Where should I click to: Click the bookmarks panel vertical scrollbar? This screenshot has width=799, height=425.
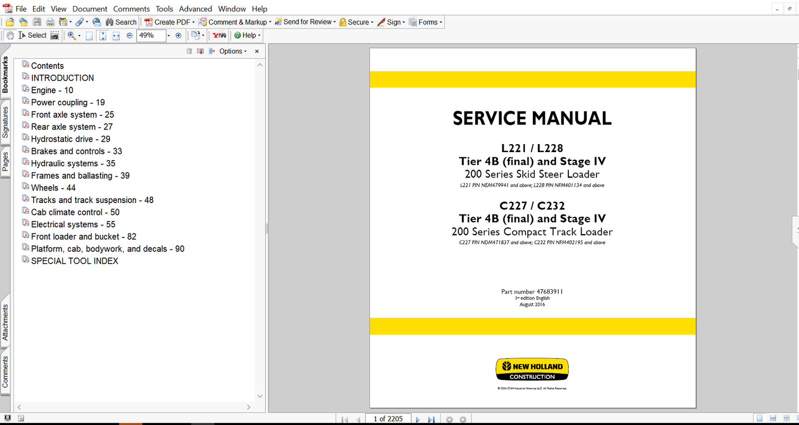[x=260, y=229]
